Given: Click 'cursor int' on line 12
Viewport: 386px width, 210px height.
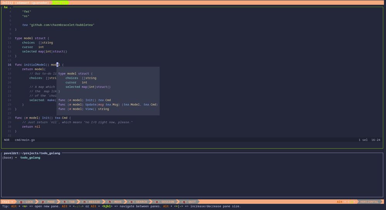Looking at the screenshot, I should (x=33, y=47).
